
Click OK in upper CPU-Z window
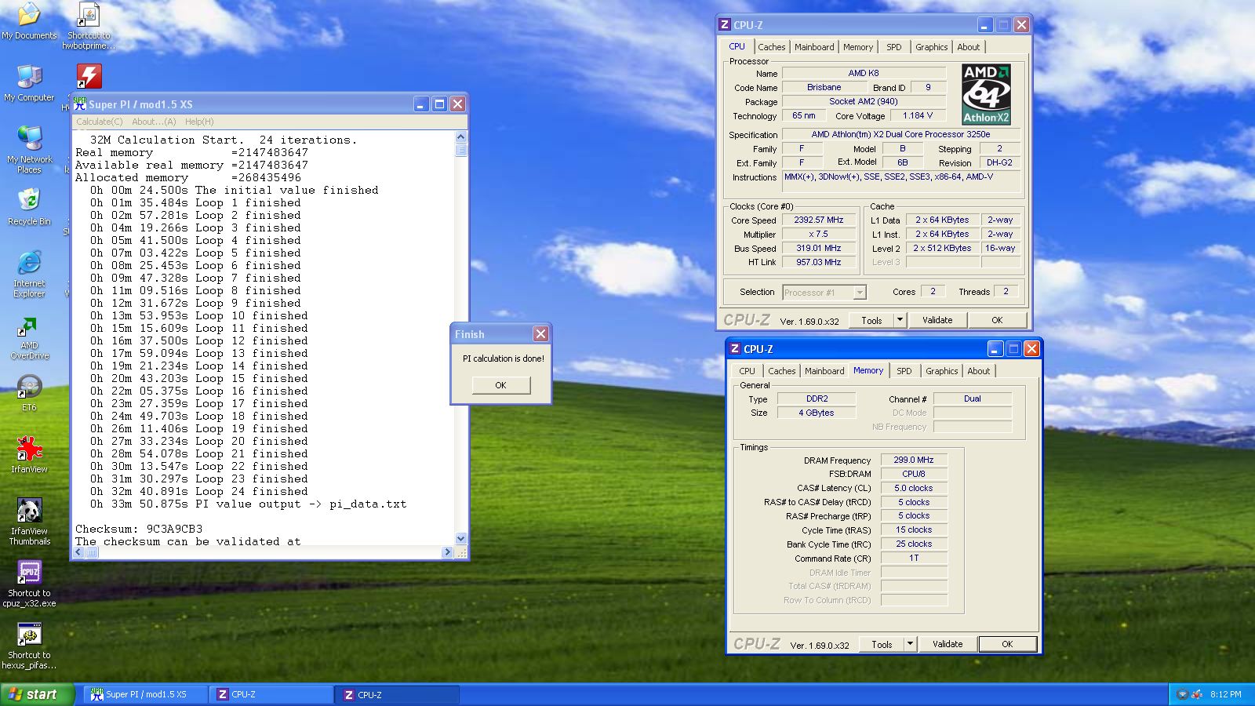tap(997, 320)
